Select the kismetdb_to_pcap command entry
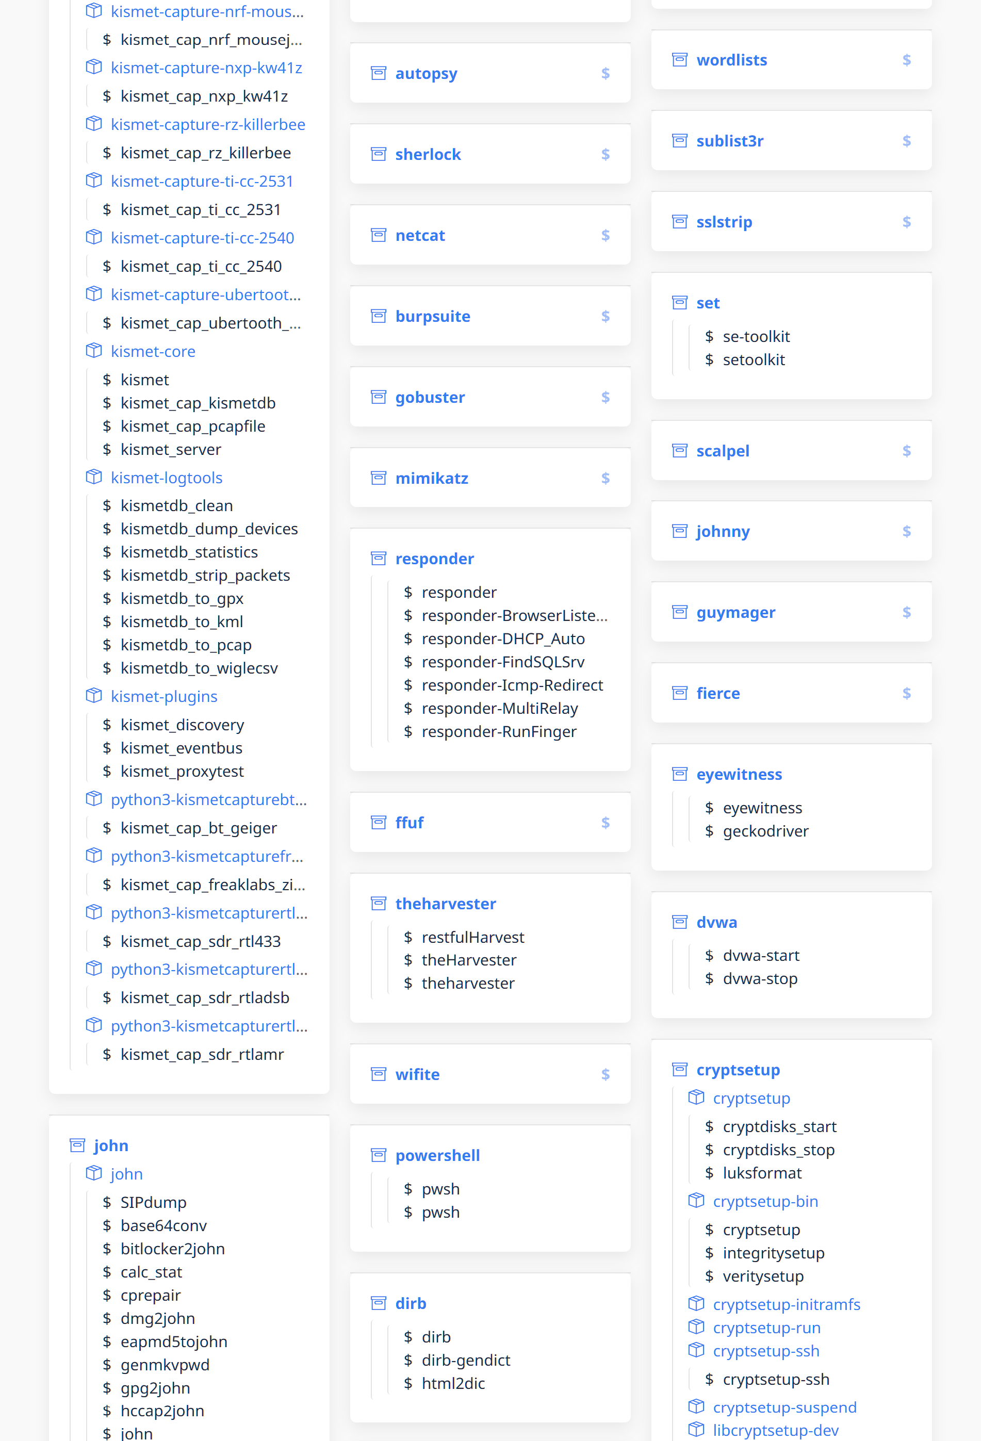Viewport: 981px width, 1441px height. pos(185,645)
